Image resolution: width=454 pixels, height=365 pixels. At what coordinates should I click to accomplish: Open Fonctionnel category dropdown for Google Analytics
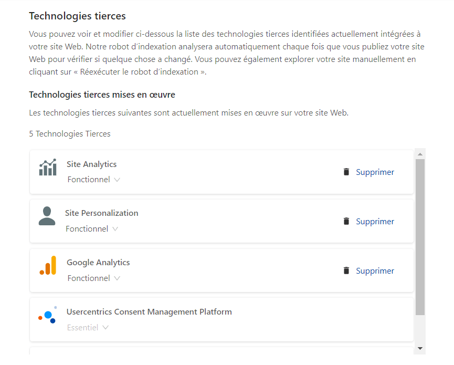[x=93, y=278]
